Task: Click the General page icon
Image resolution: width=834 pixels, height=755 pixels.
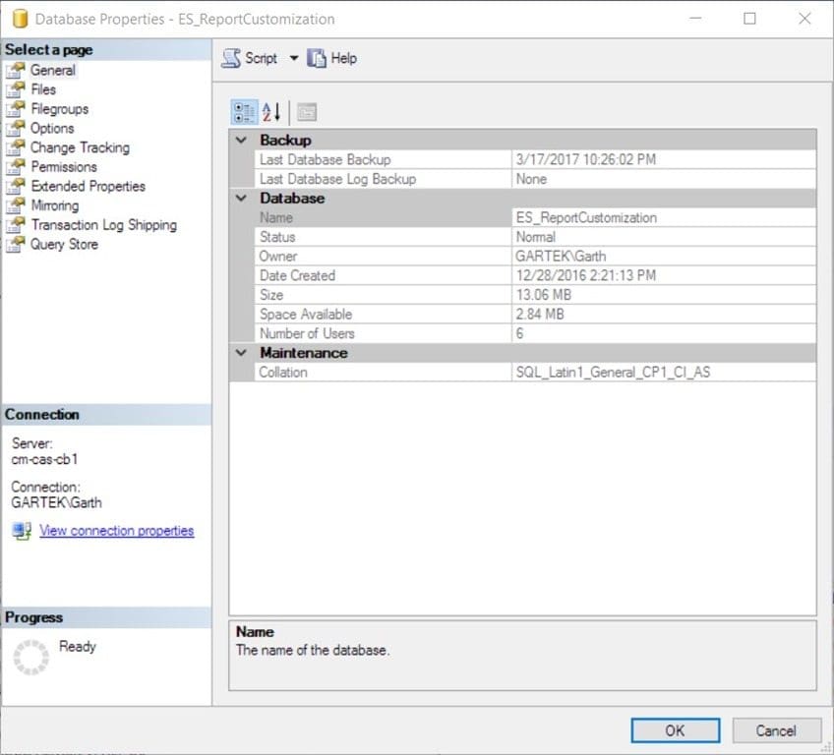Action: (x=16, y=70)
